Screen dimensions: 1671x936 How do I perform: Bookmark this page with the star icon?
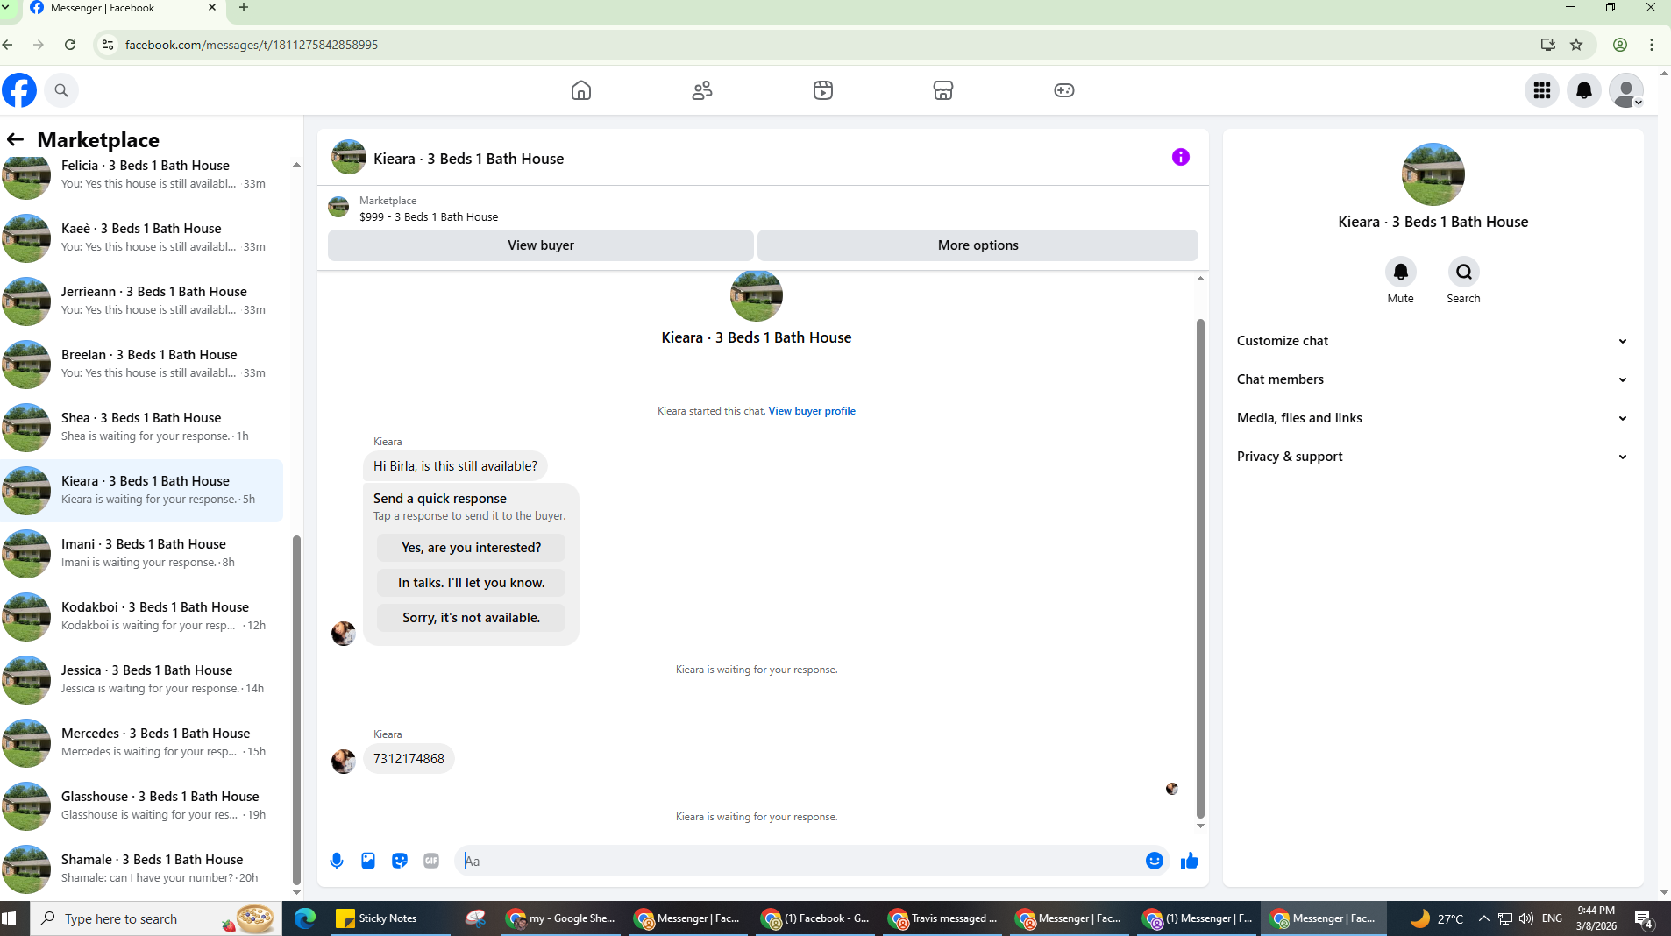tap(1576, 45)
